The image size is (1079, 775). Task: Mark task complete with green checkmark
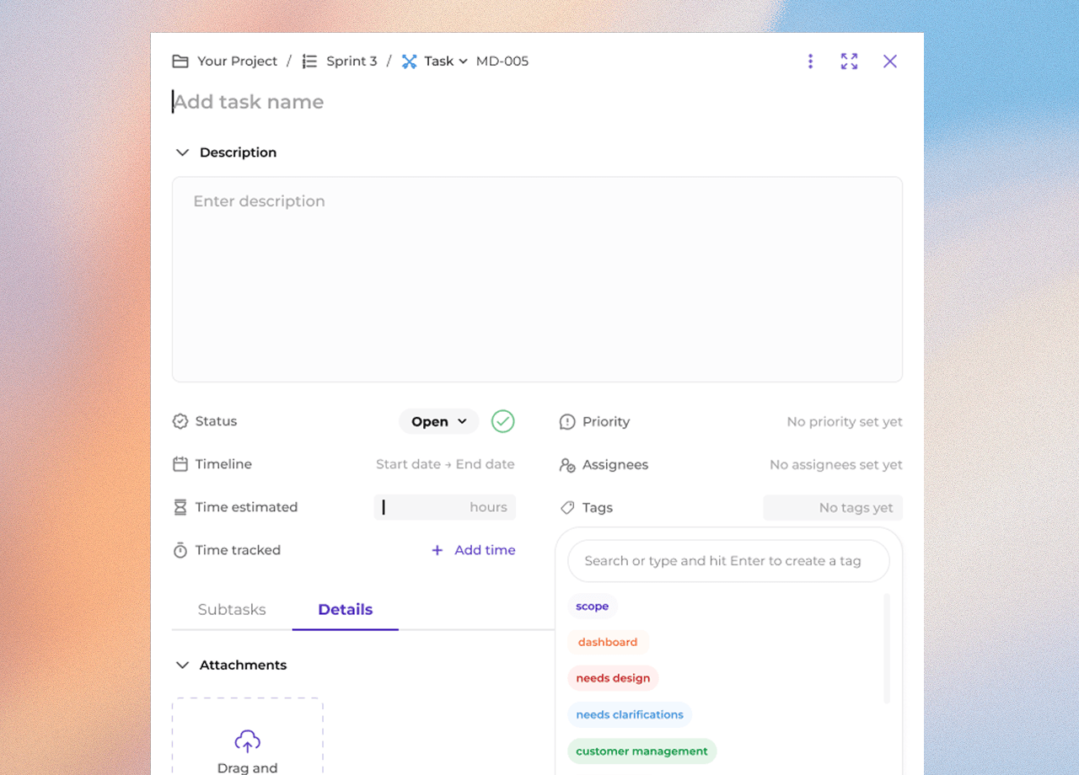503,421
